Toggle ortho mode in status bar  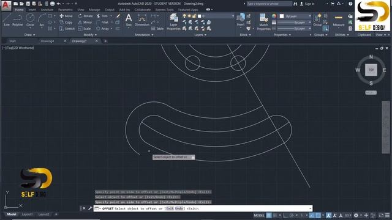(x=285, y=215)
